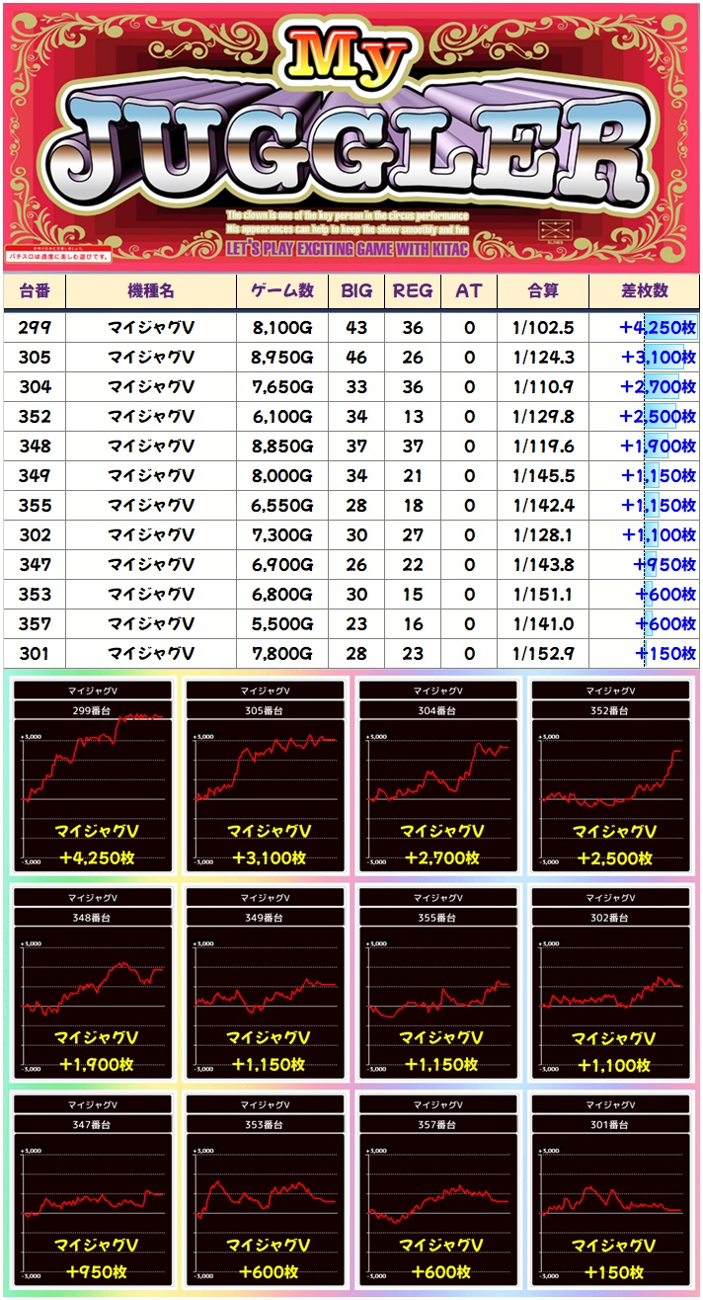The width and height of the screenshot is (703, 1300).
Task: Click the 合算 column header
Action: click(543, 290)
